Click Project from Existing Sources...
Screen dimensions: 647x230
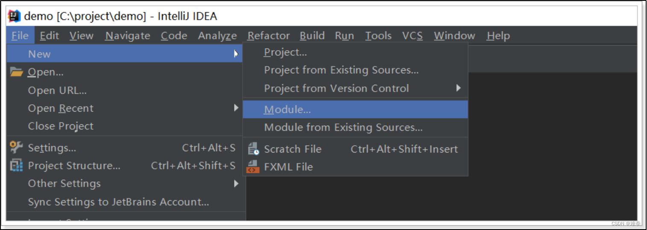click(341, 70)
